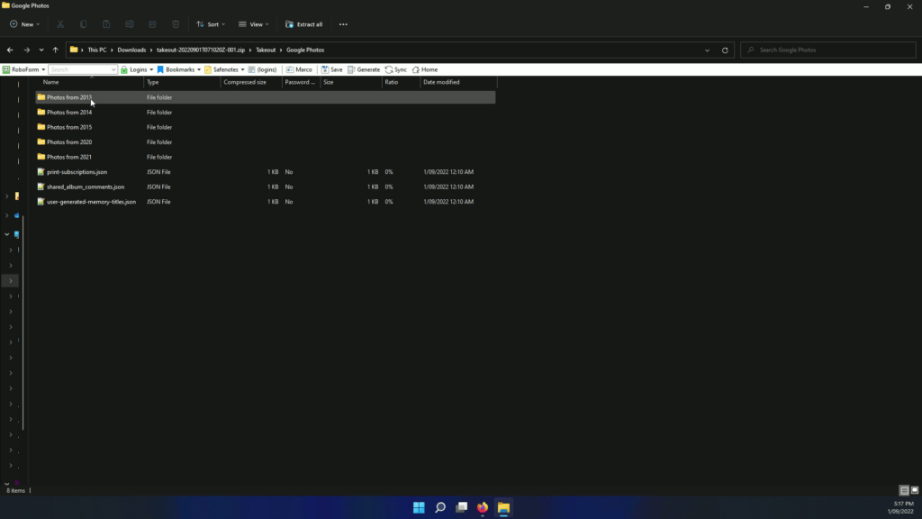
Task: Select the Copy icon
Action: 83,24
